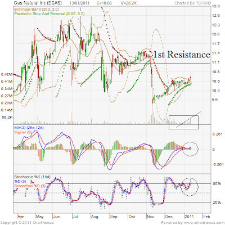Click the 12.9 price axis label

(216, 6)
